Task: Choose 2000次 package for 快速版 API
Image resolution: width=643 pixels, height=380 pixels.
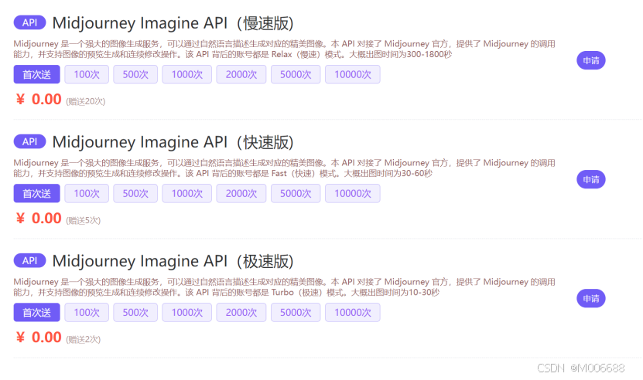Action: tap(241, 193)
